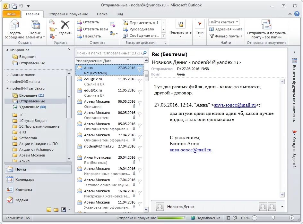303x224 pixels.
Task: Click Отправить и получить почту - все папки
Action: coord(266,29)
